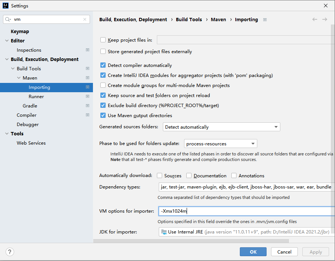The image size is (335, 261).
Task: Select Gradle in settings tree
Action: point(30,106)
